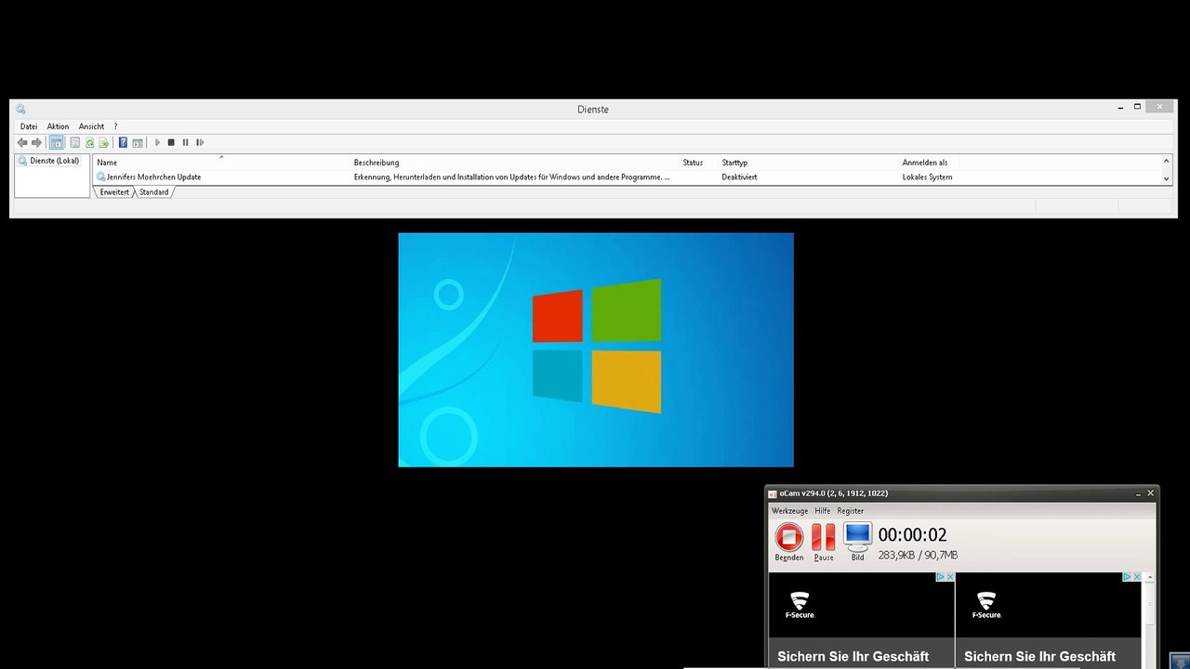This screenshot has height=669, width=1190.
Task: Open the Werkzeuge menu in oCam
Action: click(x=789, y=511)
